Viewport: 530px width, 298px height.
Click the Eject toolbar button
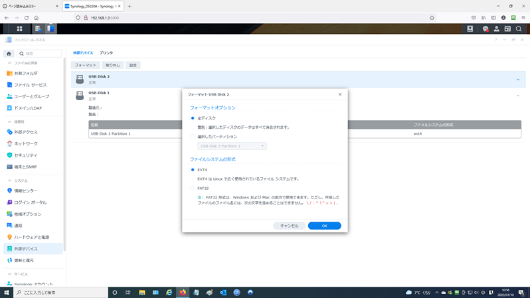[x=113, y=65]
